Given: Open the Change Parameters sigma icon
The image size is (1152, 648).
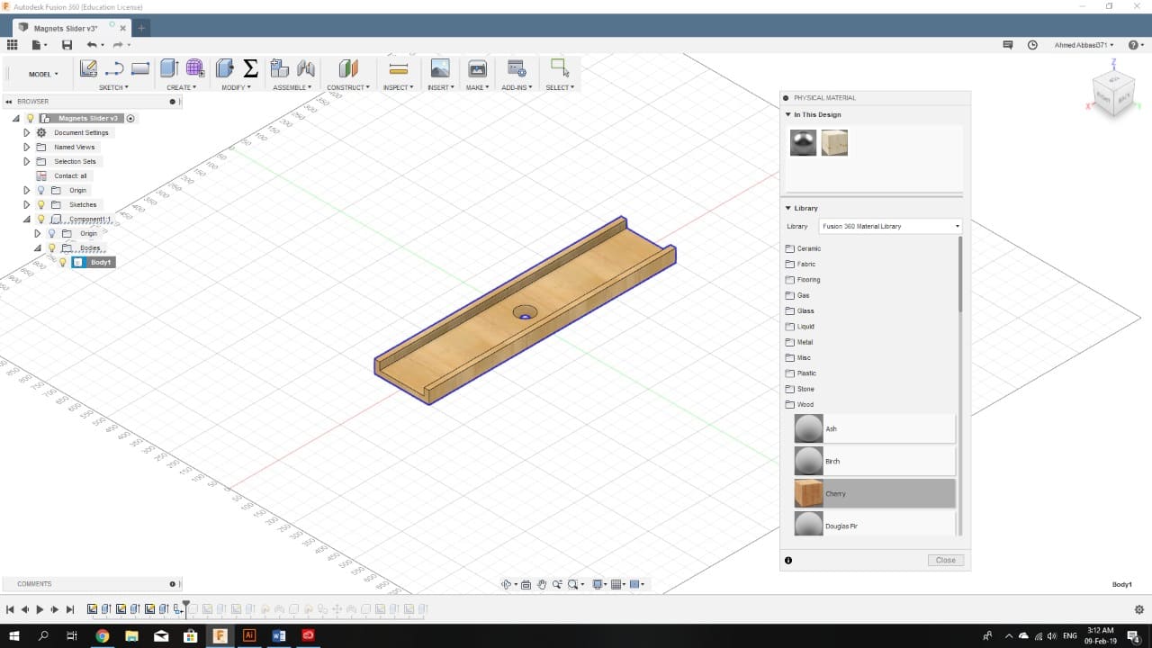Looking at the screenshot, I should point(251,68).
